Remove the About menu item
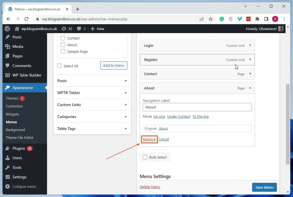 149,139
